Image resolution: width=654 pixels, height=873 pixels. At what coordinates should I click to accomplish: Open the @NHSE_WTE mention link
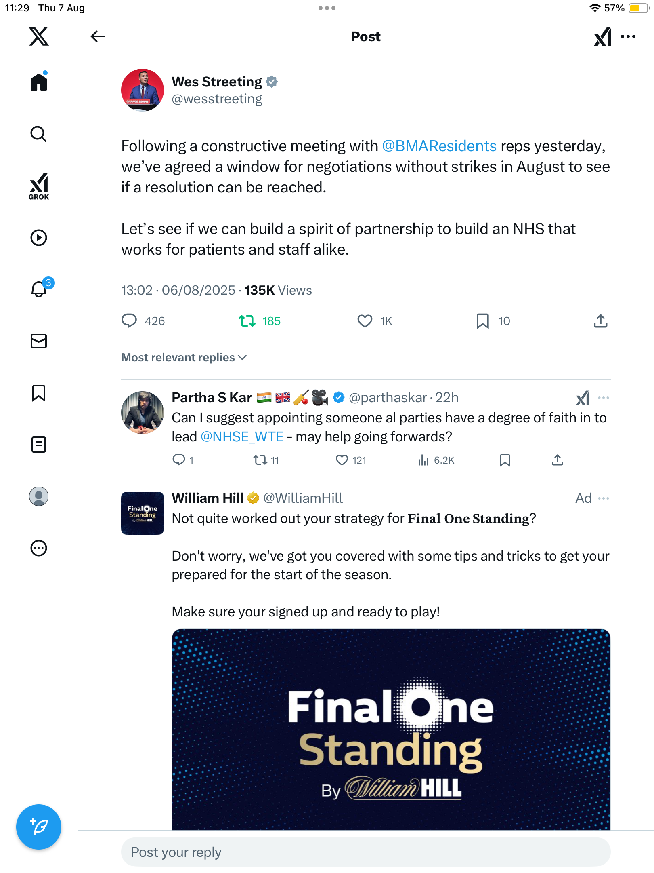click(x=242, y=437)
